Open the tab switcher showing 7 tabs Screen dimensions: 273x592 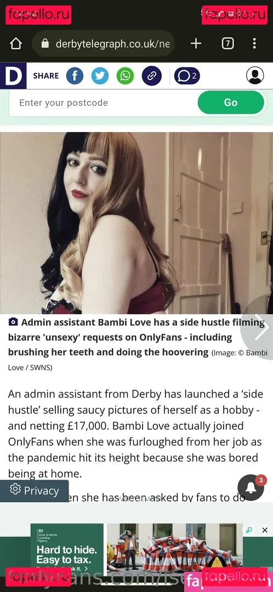[x=228, y=44]
